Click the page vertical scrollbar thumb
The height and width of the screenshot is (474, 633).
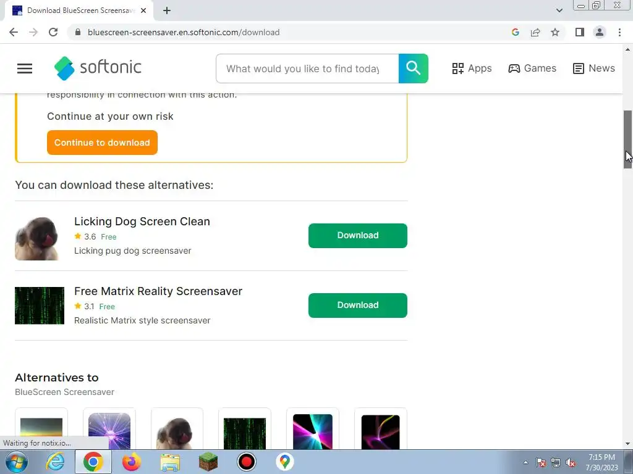627,139
